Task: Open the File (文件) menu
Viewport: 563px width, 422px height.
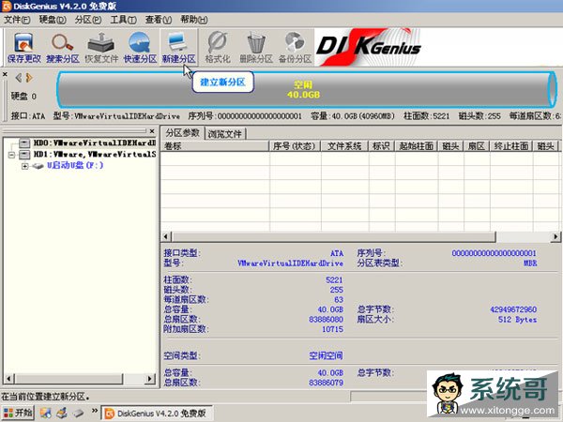Action: [17, 20]
